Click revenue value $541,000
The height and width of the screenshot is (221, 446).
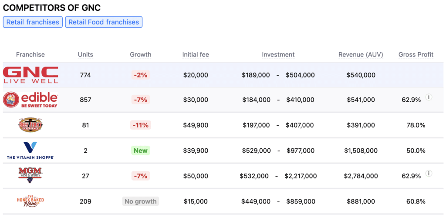pos(361,100)
